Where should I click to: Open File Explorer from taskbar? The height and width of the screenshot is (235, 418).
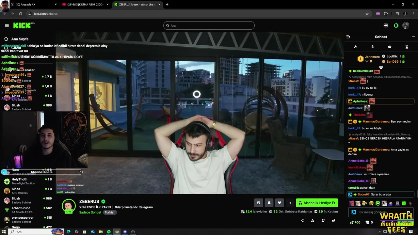101,232
